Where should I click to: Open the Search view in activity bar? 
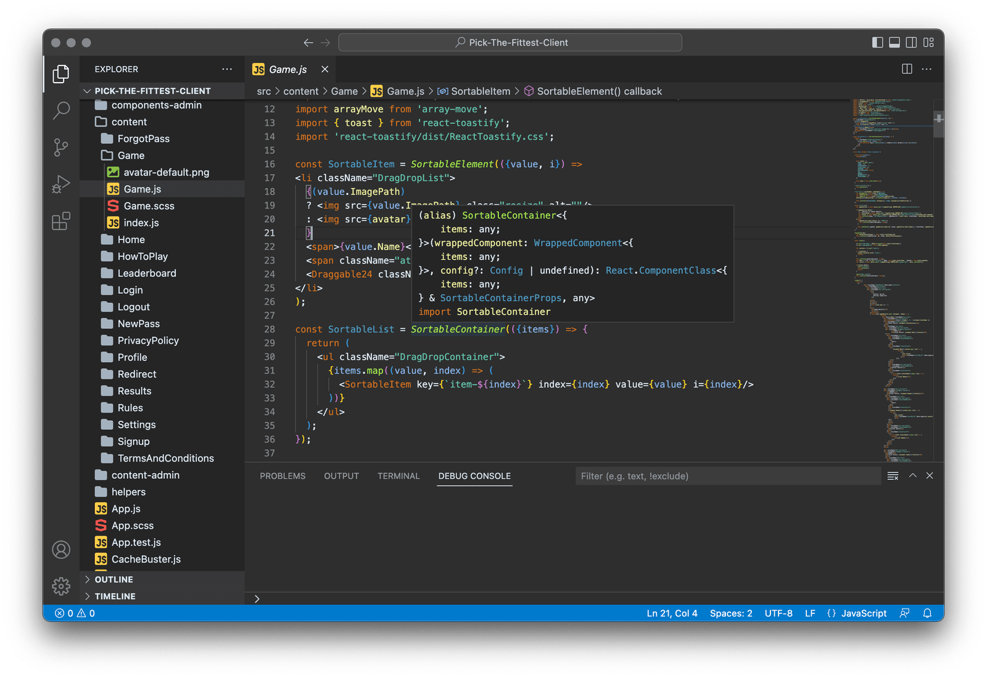pos(61,110)
